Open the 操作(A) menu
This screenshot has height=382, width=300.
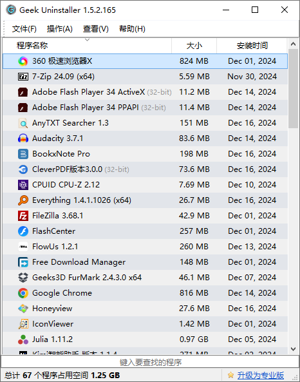tap(60, 29)
